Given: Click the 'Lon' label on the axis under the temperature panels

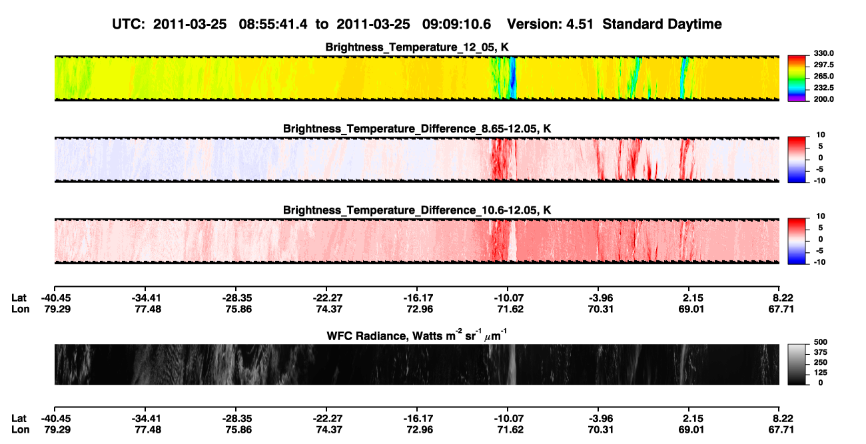Looking at the screenshot, I should [19, 309].
